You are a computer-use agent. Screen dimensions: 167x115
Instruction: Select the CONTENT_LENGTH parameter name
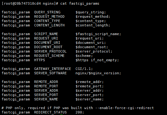[x=49, y=25]
